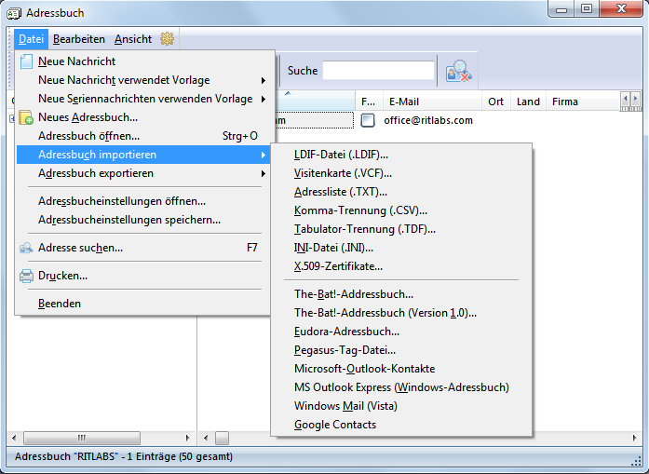The height and width of the screenshot is (474, 649).
Task: Click the gold star icon in menu bar
Action: click(168, 39)
